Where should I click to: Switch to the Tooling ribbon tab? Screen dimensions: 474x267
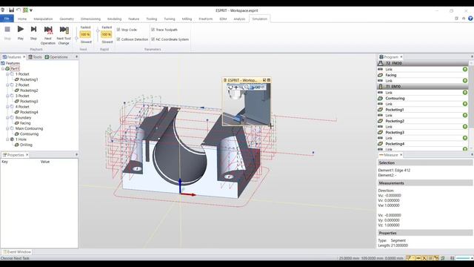[151, 19]
